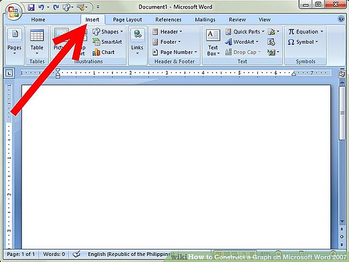Viewport: 349px width, 262px height.
Task: Open the Shapes gallery
Action: point(108,32)
